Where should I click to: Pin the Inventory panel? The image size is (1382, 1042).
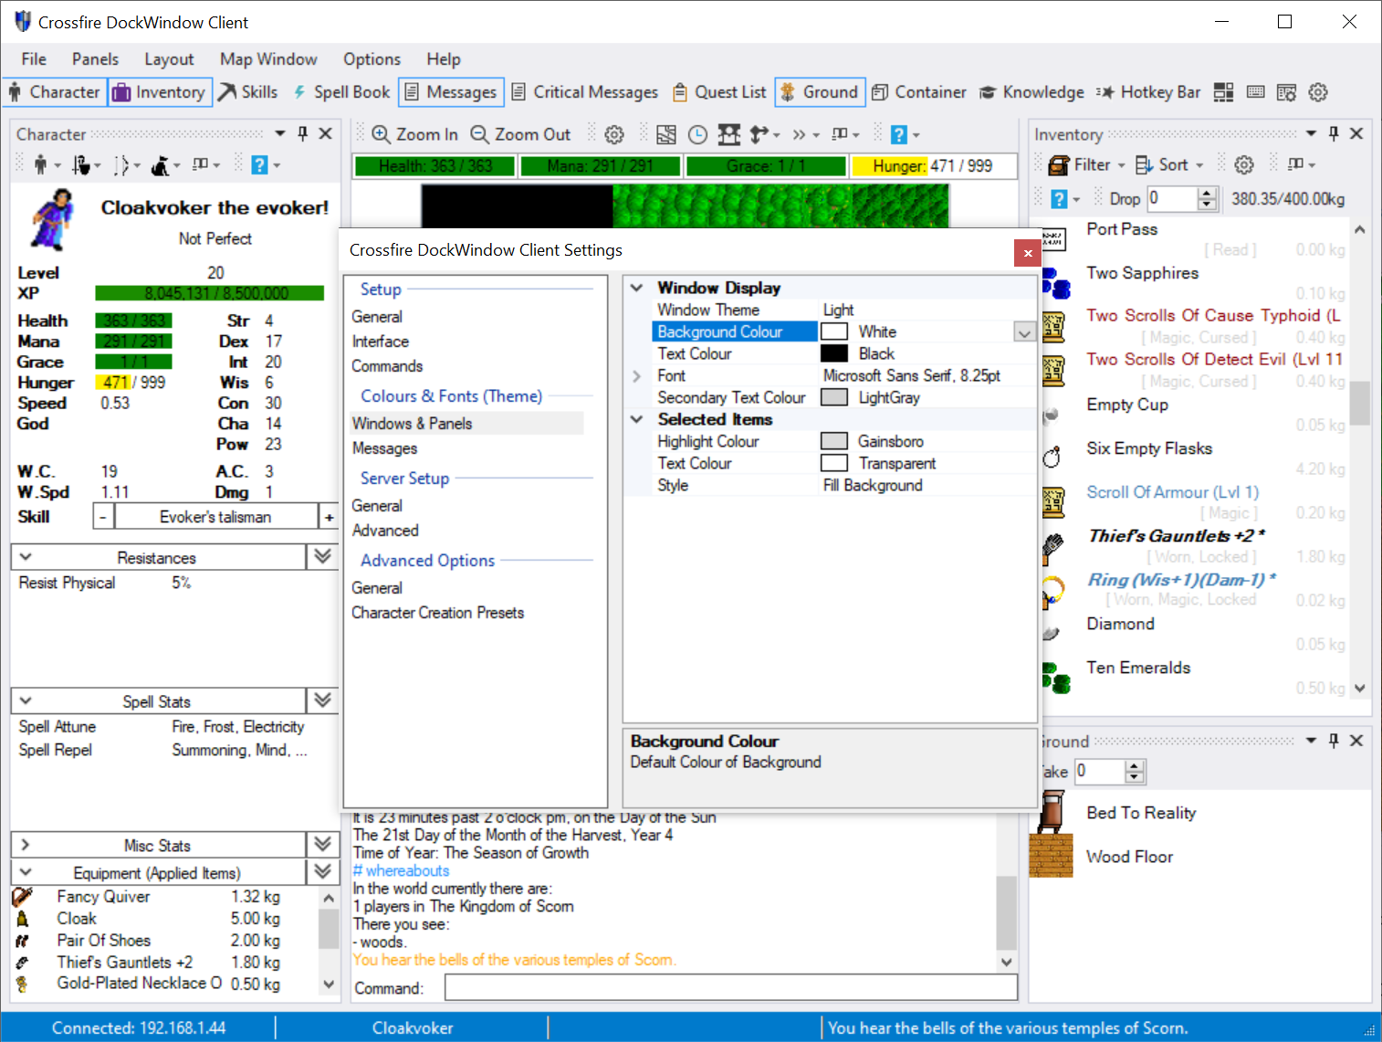[x=1334, y=133]
